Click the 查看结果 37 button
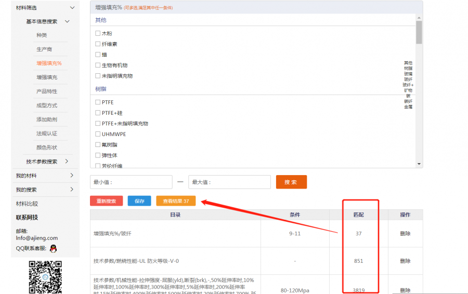 tap(176, 201)
